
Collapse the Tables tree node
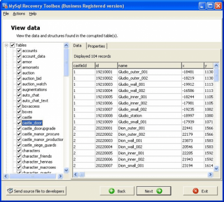point(6,45)
